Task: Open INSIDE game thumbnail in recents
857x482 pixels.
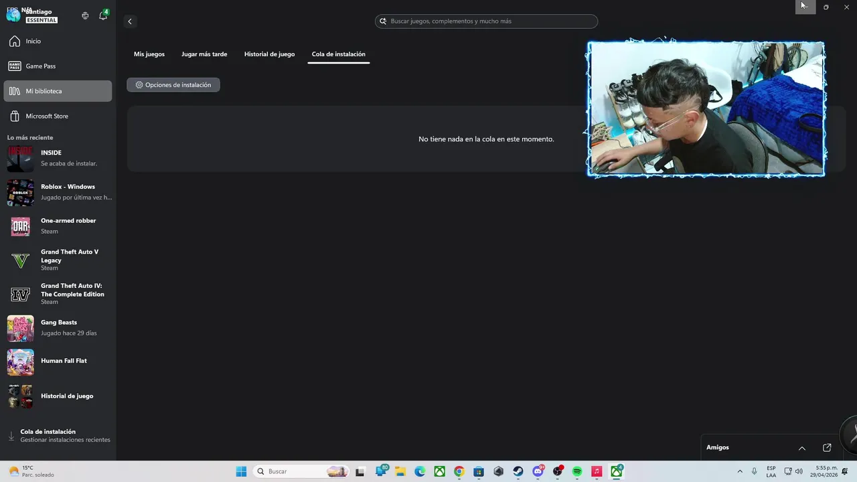Action: pos(20,159)
